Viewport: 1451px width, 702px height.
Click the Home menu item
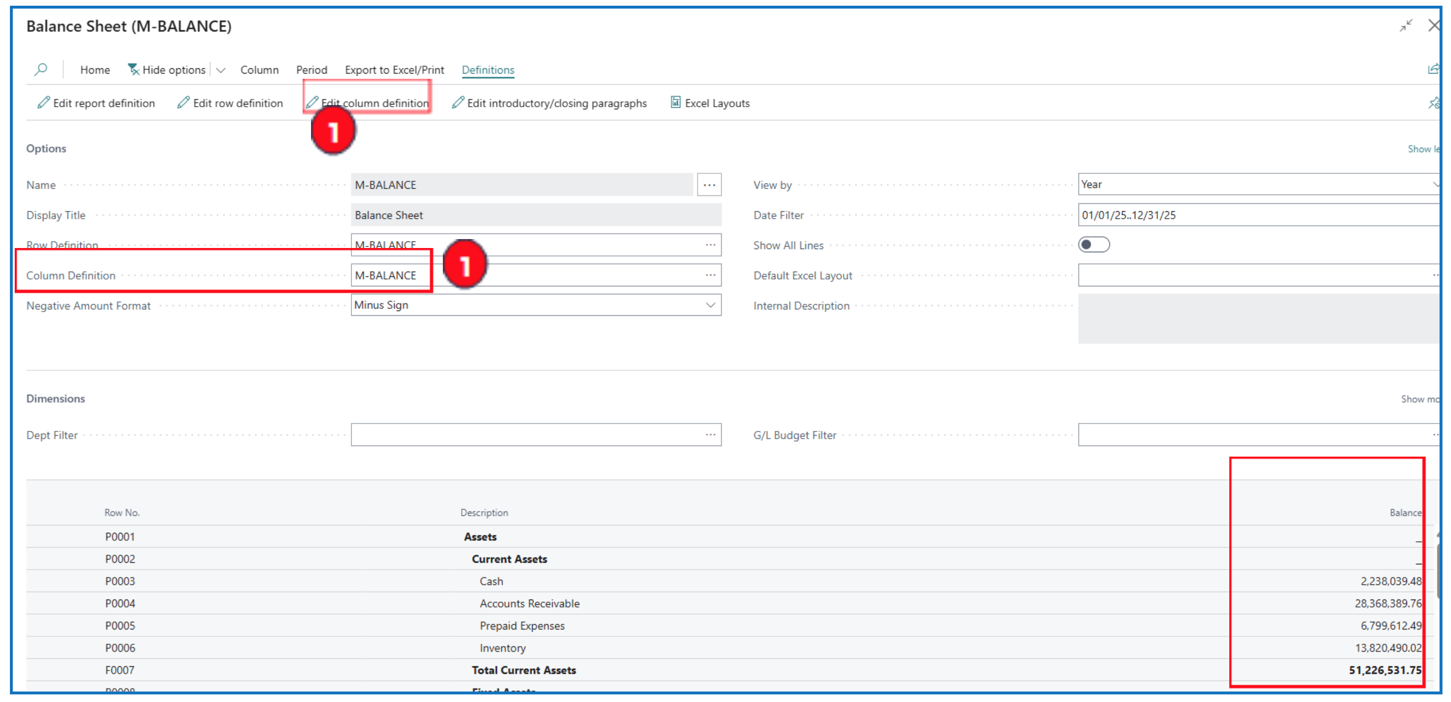pyautogui.click(x=95, y=70)
